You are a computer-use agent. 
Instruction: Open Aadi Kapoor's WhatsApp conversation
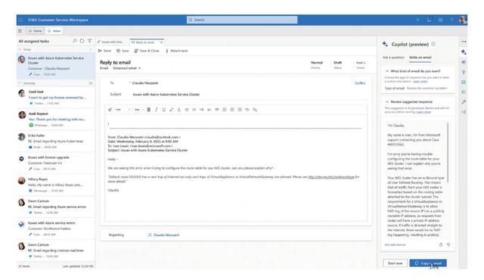point(56,120)
